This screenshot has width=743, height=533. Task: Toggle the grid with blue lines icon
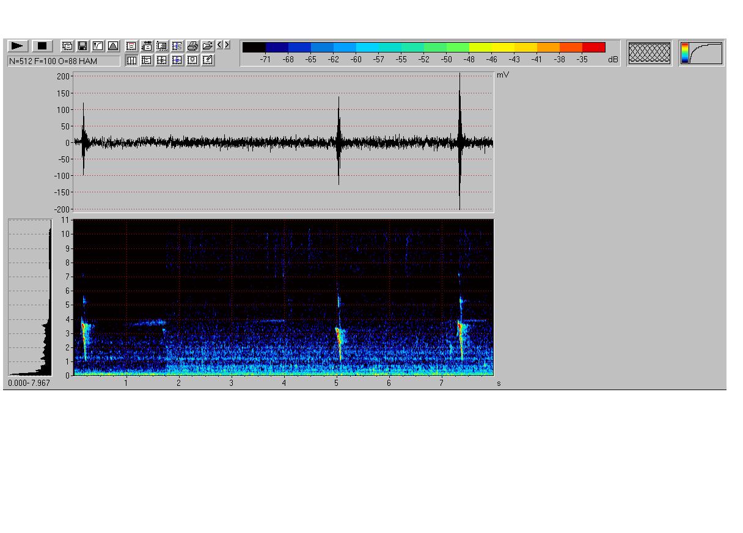coord(177,60)
